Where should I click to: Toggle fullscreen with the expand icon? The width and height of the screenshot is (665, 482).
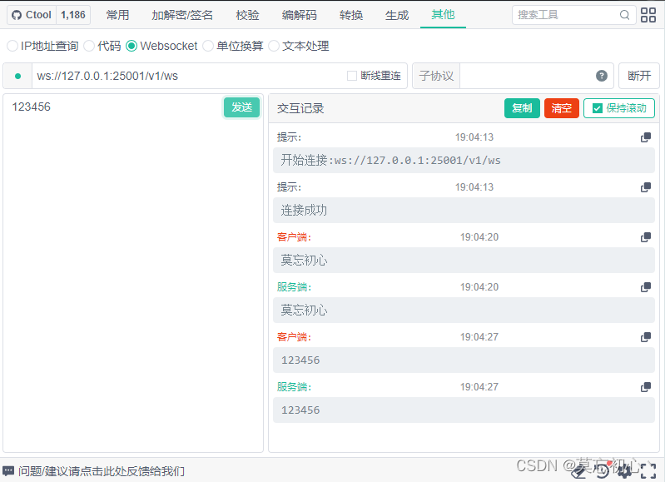pyautogui.click(x=648, y=470)
